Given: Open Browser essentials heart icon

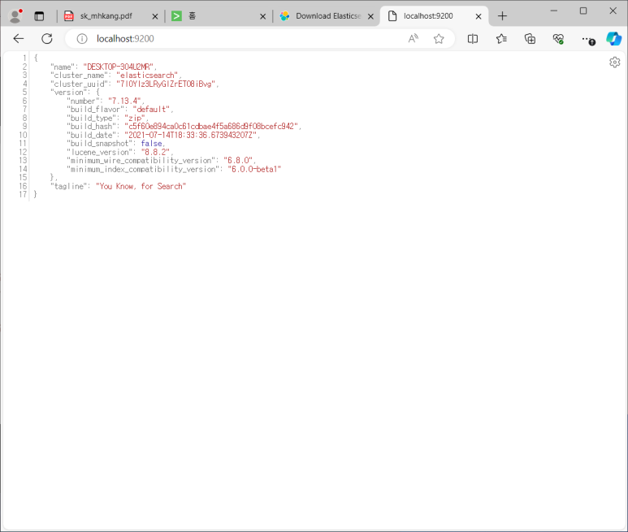Looking at the screenshot, I should coord(558,38).
